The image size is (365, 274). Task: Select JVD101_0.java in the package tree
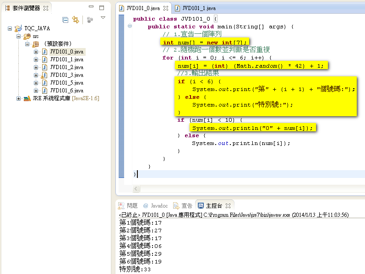(x=67, y=52)
